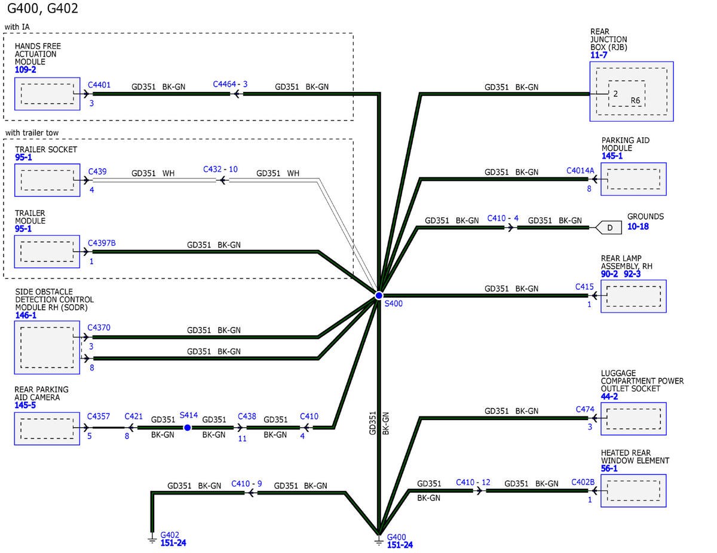
Task: Click the 151-24 link under G402
Action: point(174,543)
